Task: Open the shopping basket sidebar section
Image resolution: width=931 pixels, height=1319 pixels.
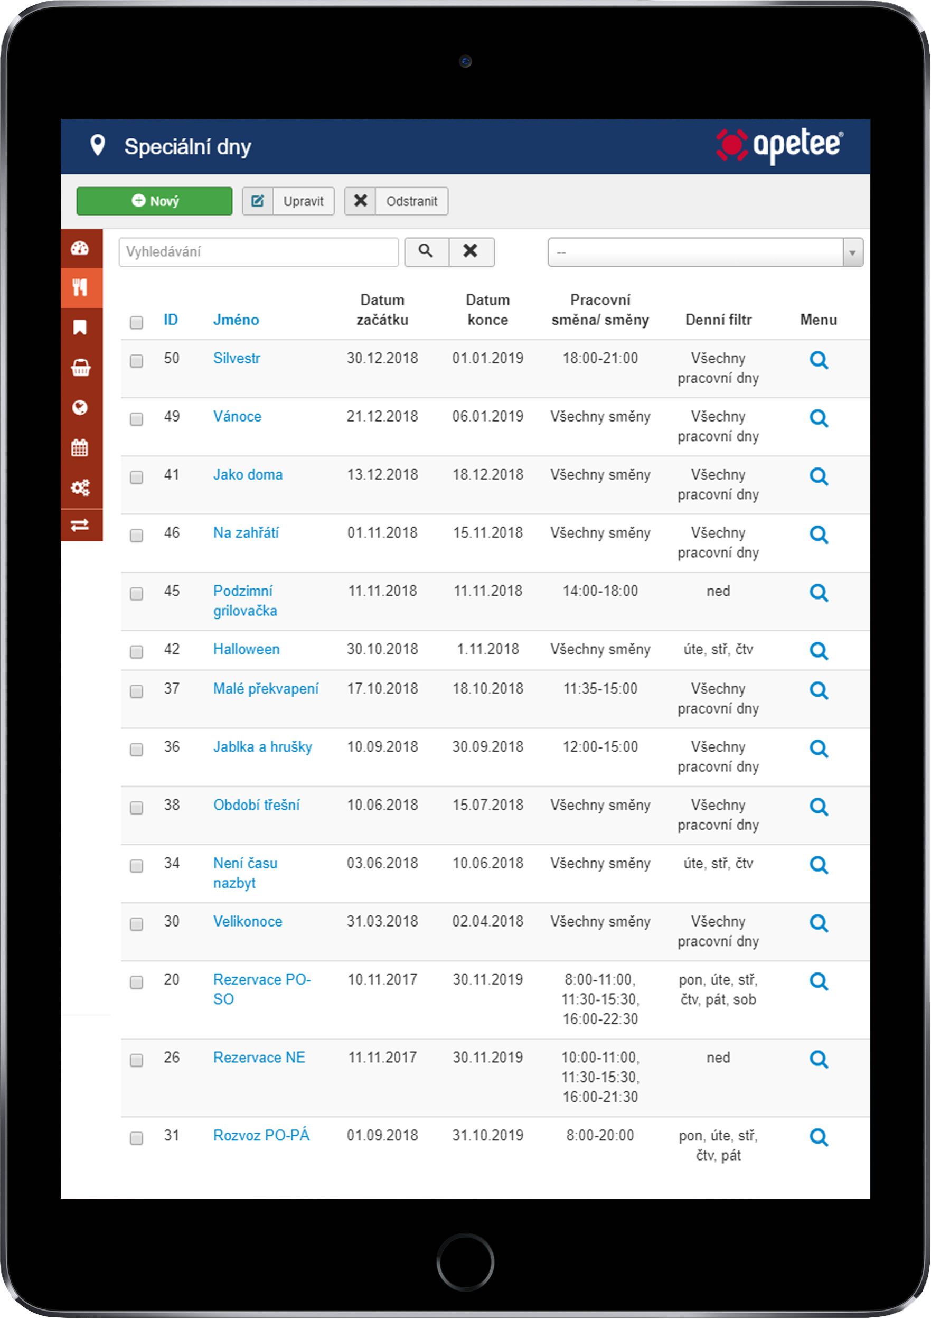Action: (80, 368)
